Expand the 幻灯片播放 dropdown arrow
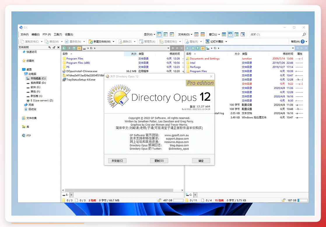The image size is (326, 227). (x=226, y=42)
